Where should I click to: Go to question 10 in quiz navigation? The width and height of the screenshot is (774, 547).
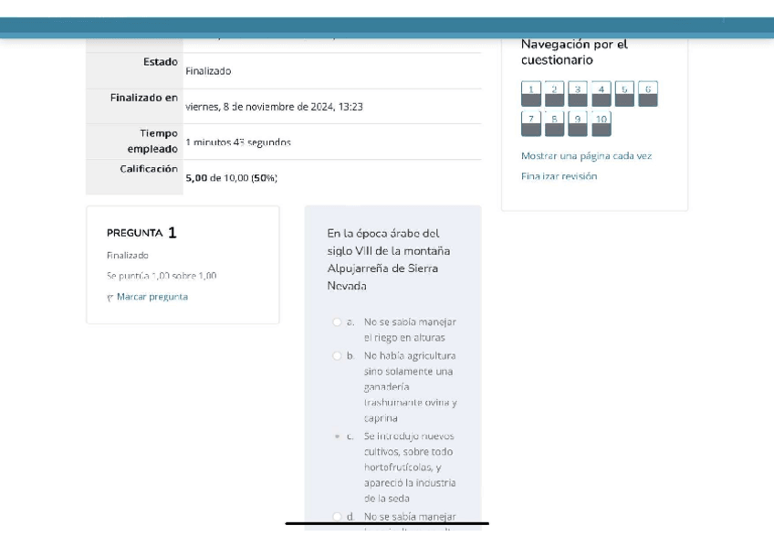click(x=601, y=123)
